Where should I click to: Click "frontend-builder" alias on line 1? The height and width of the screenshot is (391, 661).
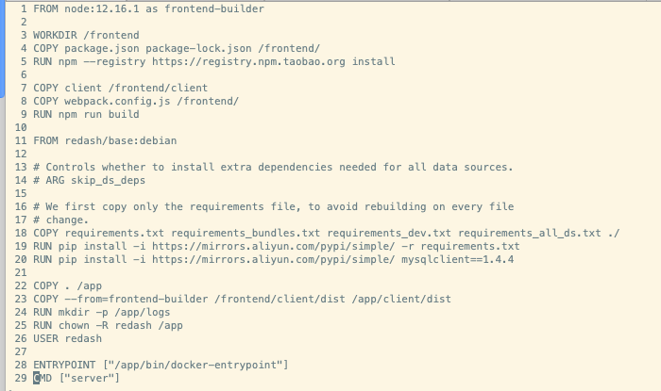point(214,8)
